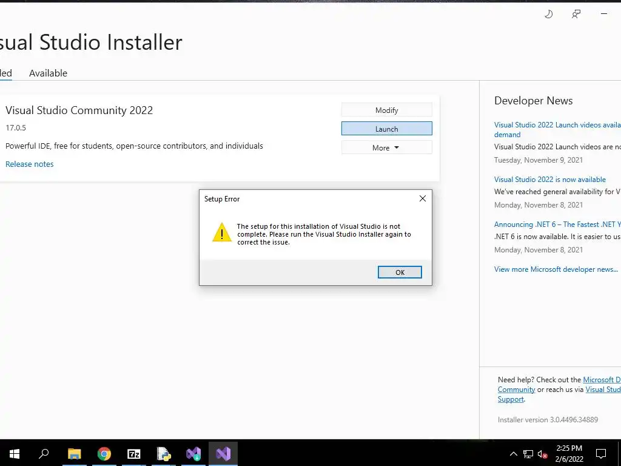Click the 'Visual Studio Community 2022' title
Image resolution: width=621 pixels, height=466 pixels.
click(79, 110)
